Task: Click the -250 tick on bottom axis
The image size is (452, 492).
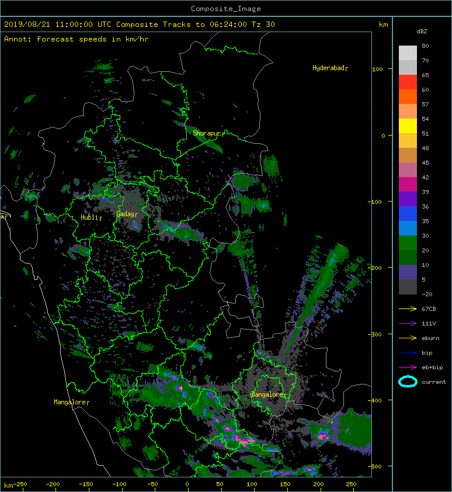Action: 20,484
